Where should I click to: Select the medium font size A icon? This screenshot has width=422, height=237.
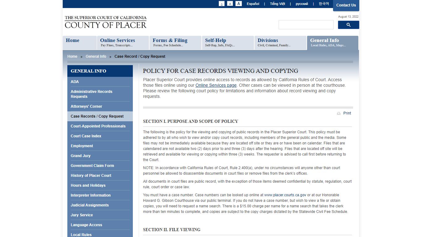tap(230, 4)
